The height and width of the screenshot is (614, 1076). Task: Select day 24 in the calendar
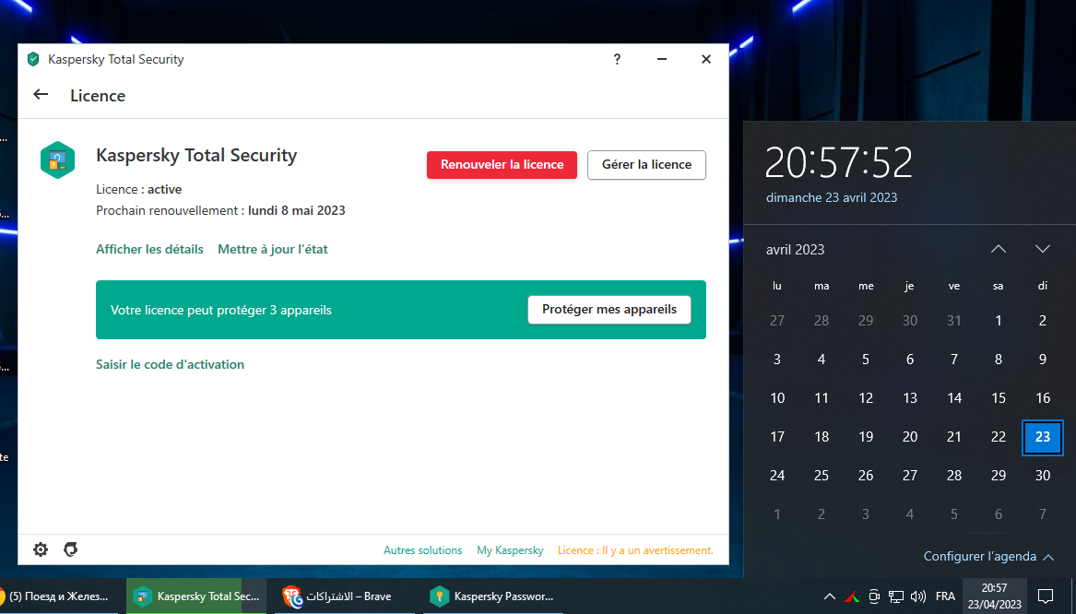coord(777,476)
